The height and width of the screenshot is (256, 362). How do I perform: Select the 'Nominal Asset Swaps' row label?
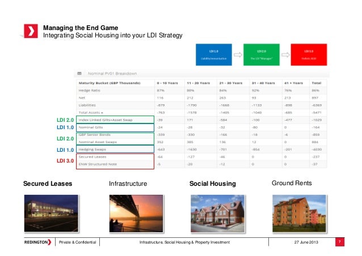98,142
